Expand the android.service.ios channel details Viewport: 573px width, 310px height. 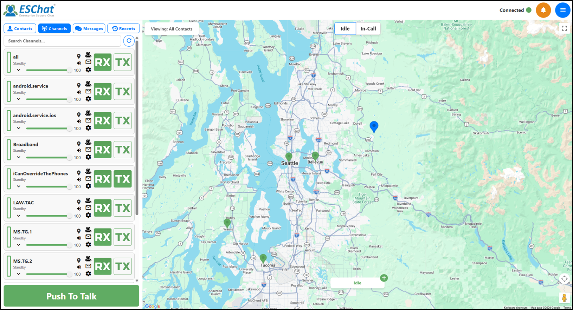click(x=19, y=128)
